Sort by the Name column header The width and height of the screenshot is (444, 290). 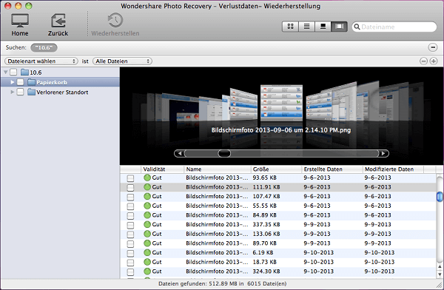[217, 169]
